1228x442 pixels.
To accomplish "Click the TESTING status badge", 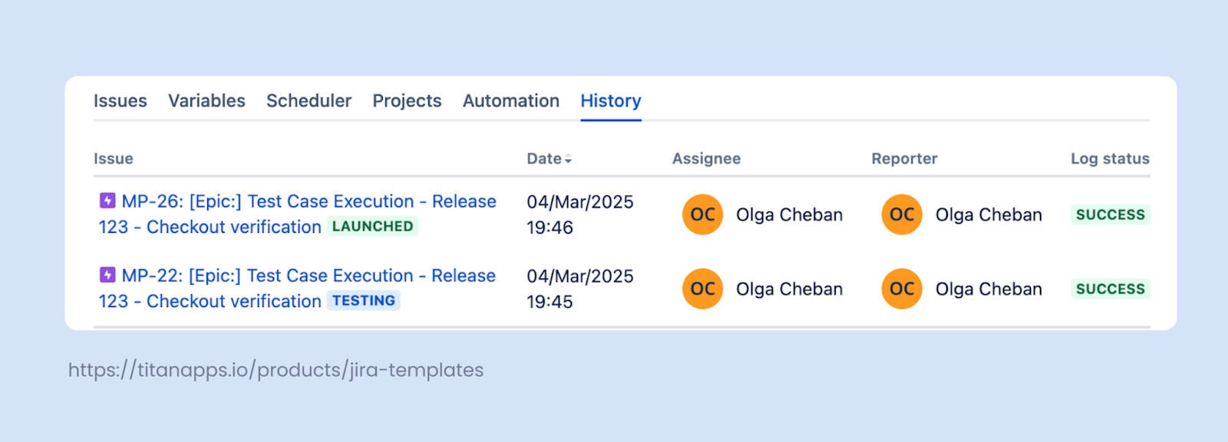I will coord(364,300).
